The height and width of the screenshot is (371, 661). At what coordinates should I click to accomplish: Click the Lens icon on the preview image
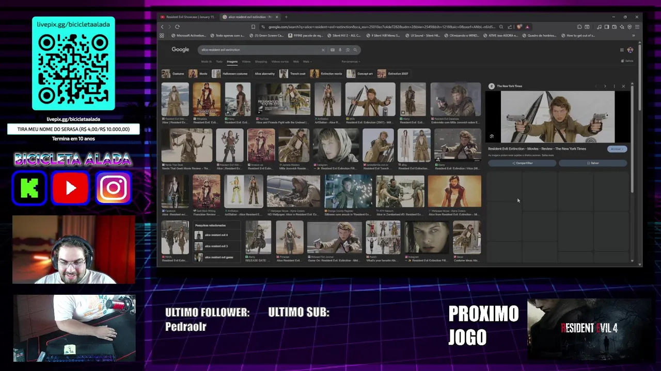(492, 137)
